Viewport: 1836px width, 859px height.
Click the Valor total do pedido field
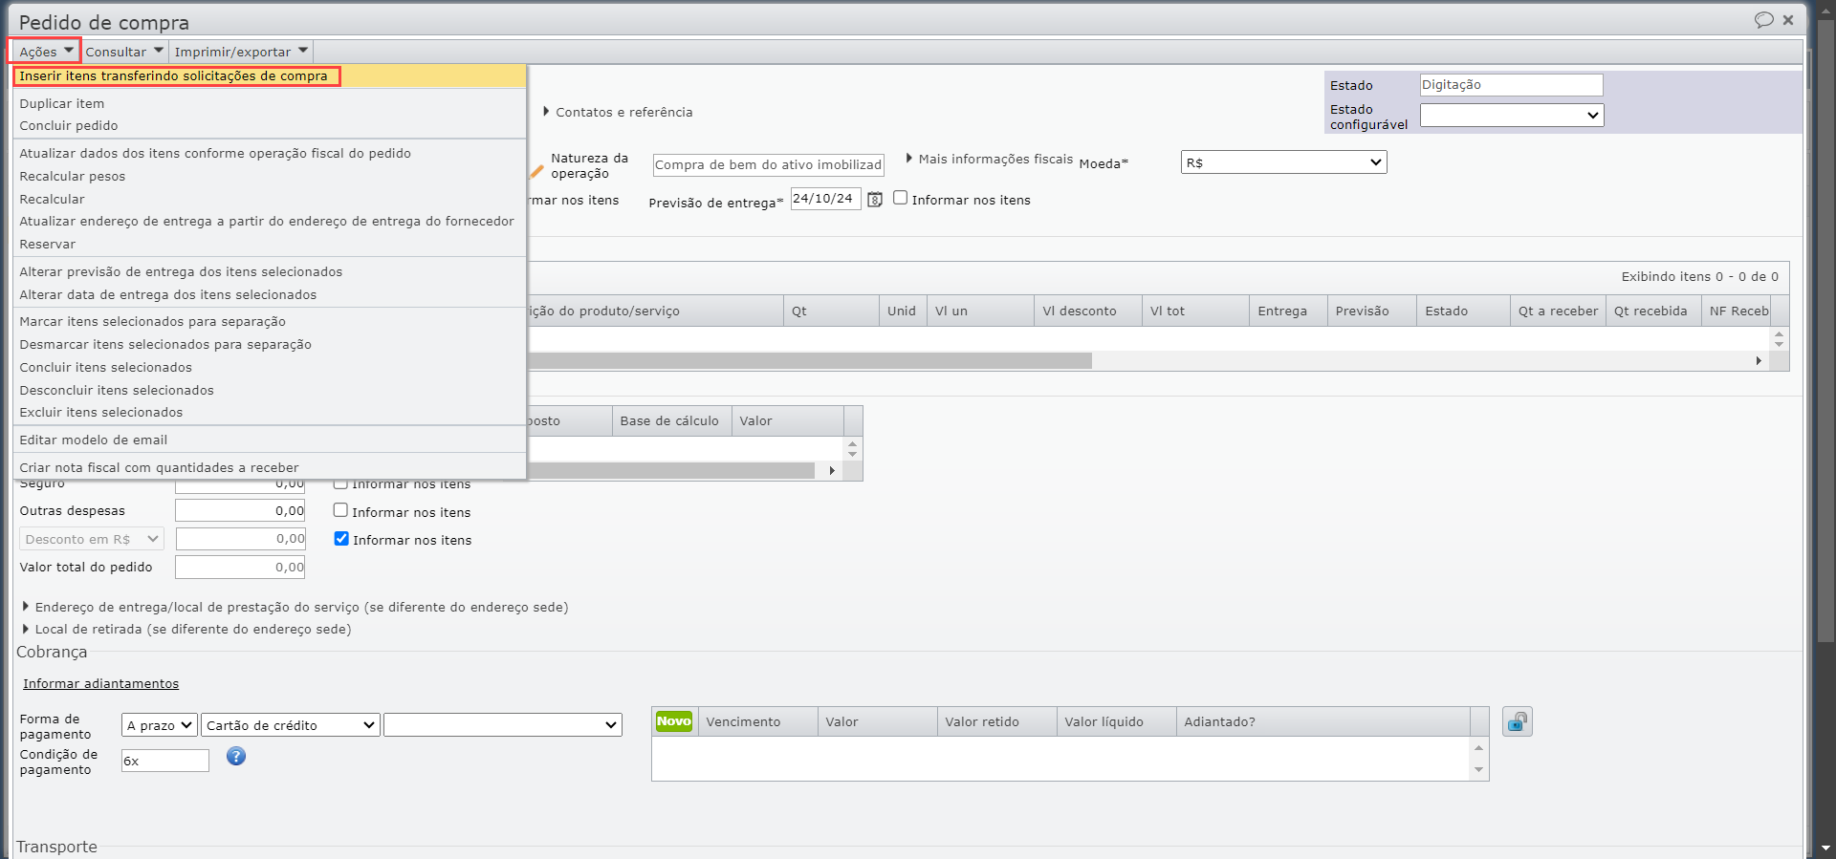(240, 568)
